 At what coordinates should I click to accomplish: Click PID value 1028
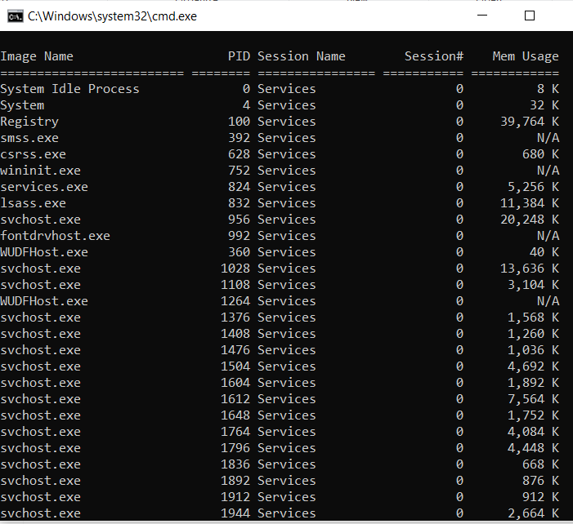235,269
